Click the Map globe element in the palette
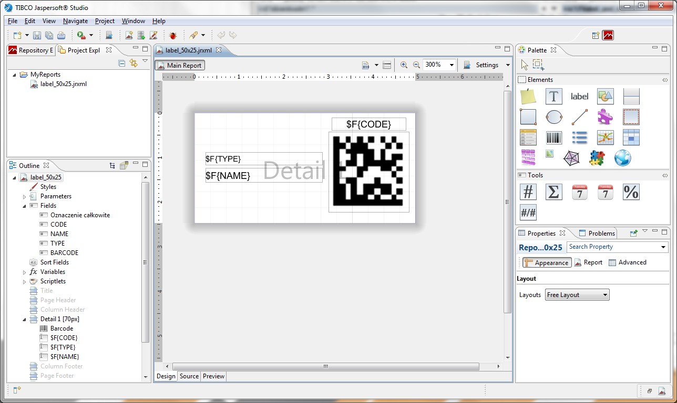The width and height of the screenshot is (677, 403). point(622,157)
